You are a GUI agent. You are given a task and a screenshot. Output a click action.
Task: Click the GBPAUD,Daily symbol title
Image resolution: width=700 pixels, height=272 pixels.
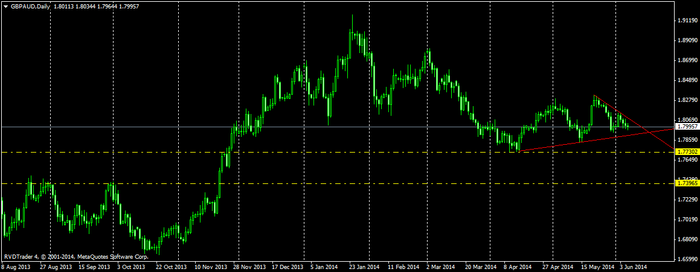click(29, 7)
